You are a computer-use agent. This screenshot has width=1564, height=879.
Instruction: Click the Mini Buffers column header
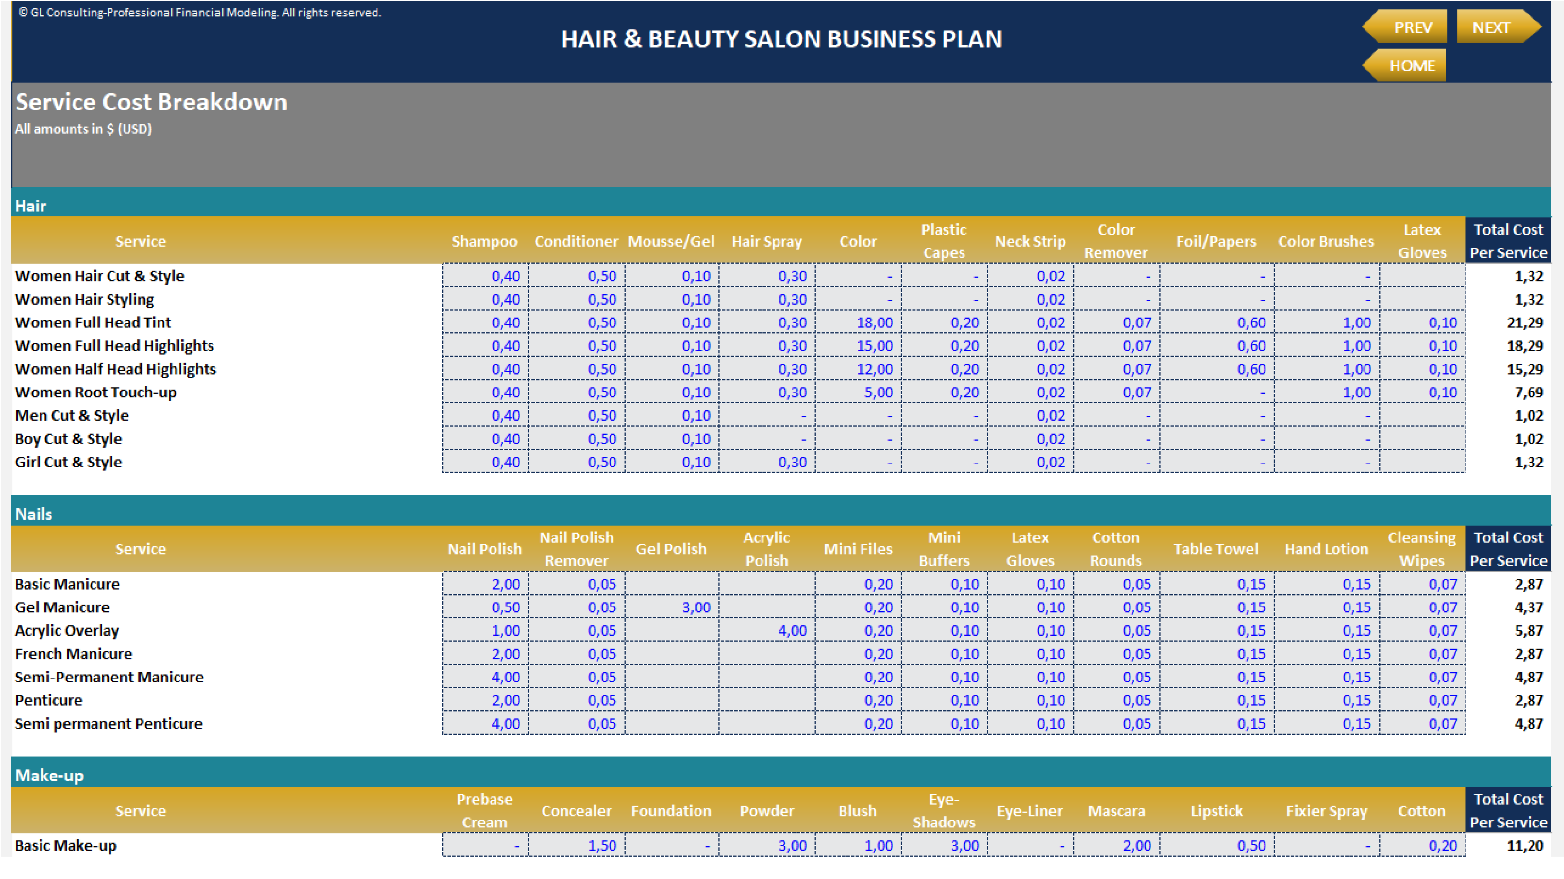(x=944, y=549)
